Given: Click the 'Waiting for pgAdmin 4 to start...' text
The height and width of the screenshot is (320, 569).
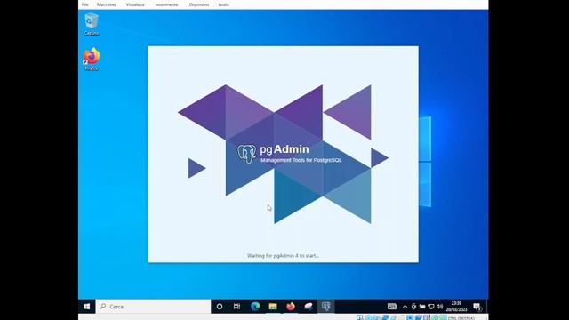Looking at the screenshot, I should coord(283,256).
